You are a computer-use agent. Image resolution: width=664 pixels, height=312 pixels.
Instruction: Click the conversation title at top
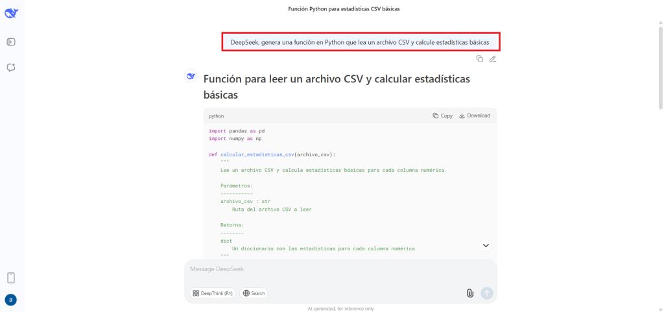pyautogui.click(x=344, y=9)
